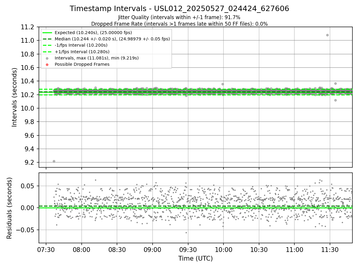Click the outlier point near 10:00 above 10.3 seconds
359x269 pixels.
pos(223,84)
